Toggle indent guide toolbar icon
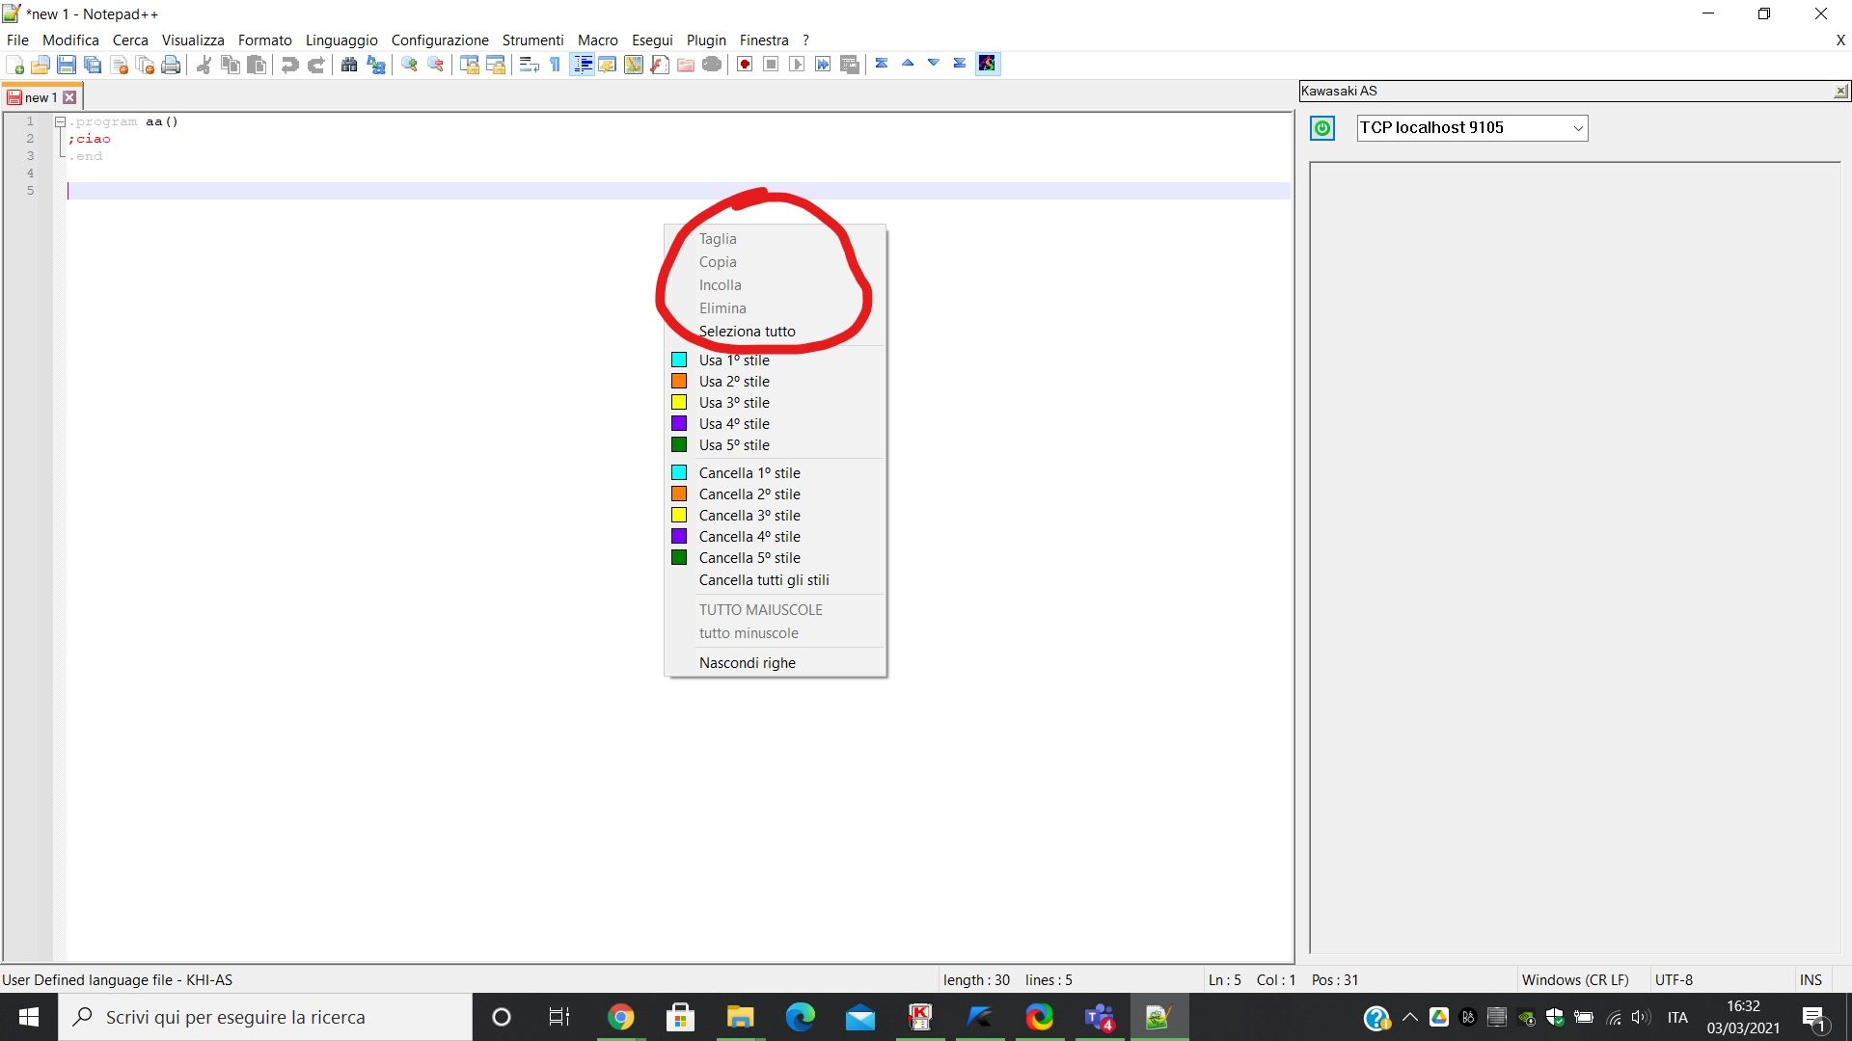The image size is (1852, 1041). click(x=582, y=65)
